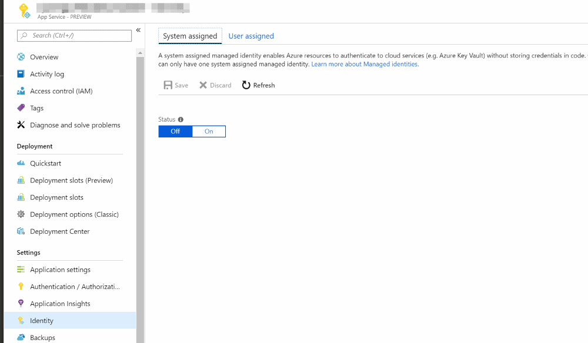This screenshot has width=588, height=343.
Task: Click the Overview globe icon
Action: 21,57
